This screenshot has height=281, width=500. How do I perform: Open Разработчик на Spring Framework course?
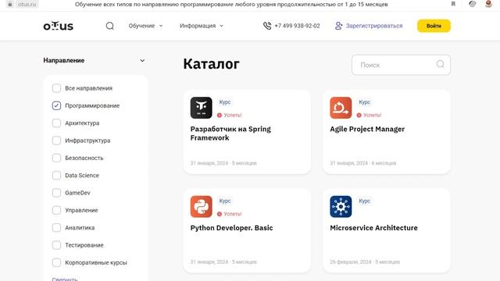point(230,133)
